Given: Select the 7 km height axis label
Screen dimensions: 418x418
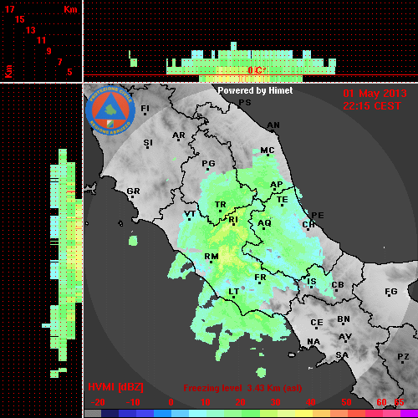Looking at the screenshot, I should click(59, 62).
